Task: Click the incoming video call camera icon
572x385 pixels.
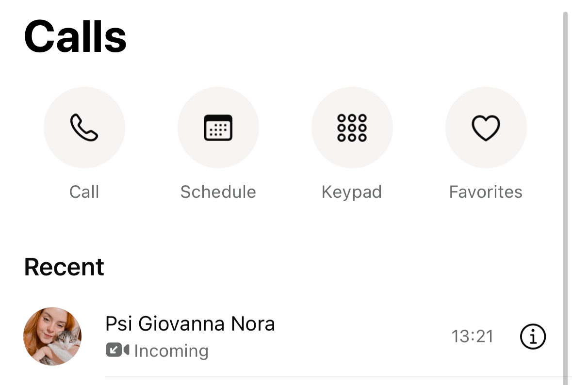Action: point(117,350)
